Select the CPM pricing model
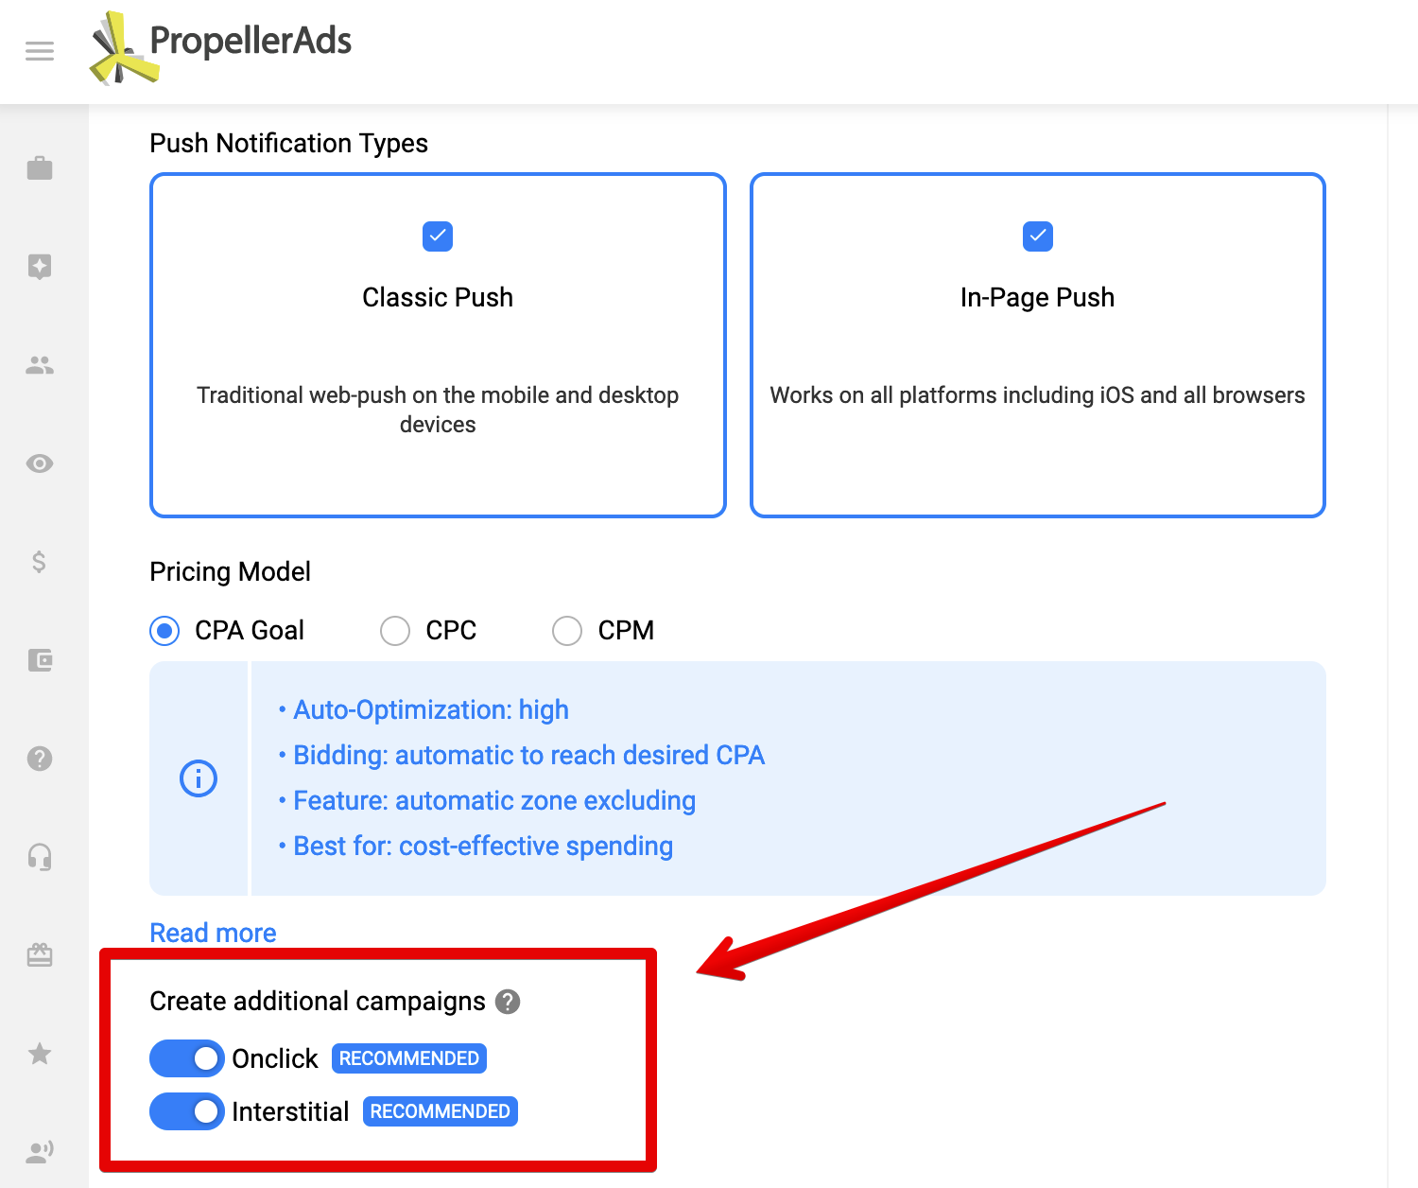1418x1188 pixels. 567,630
